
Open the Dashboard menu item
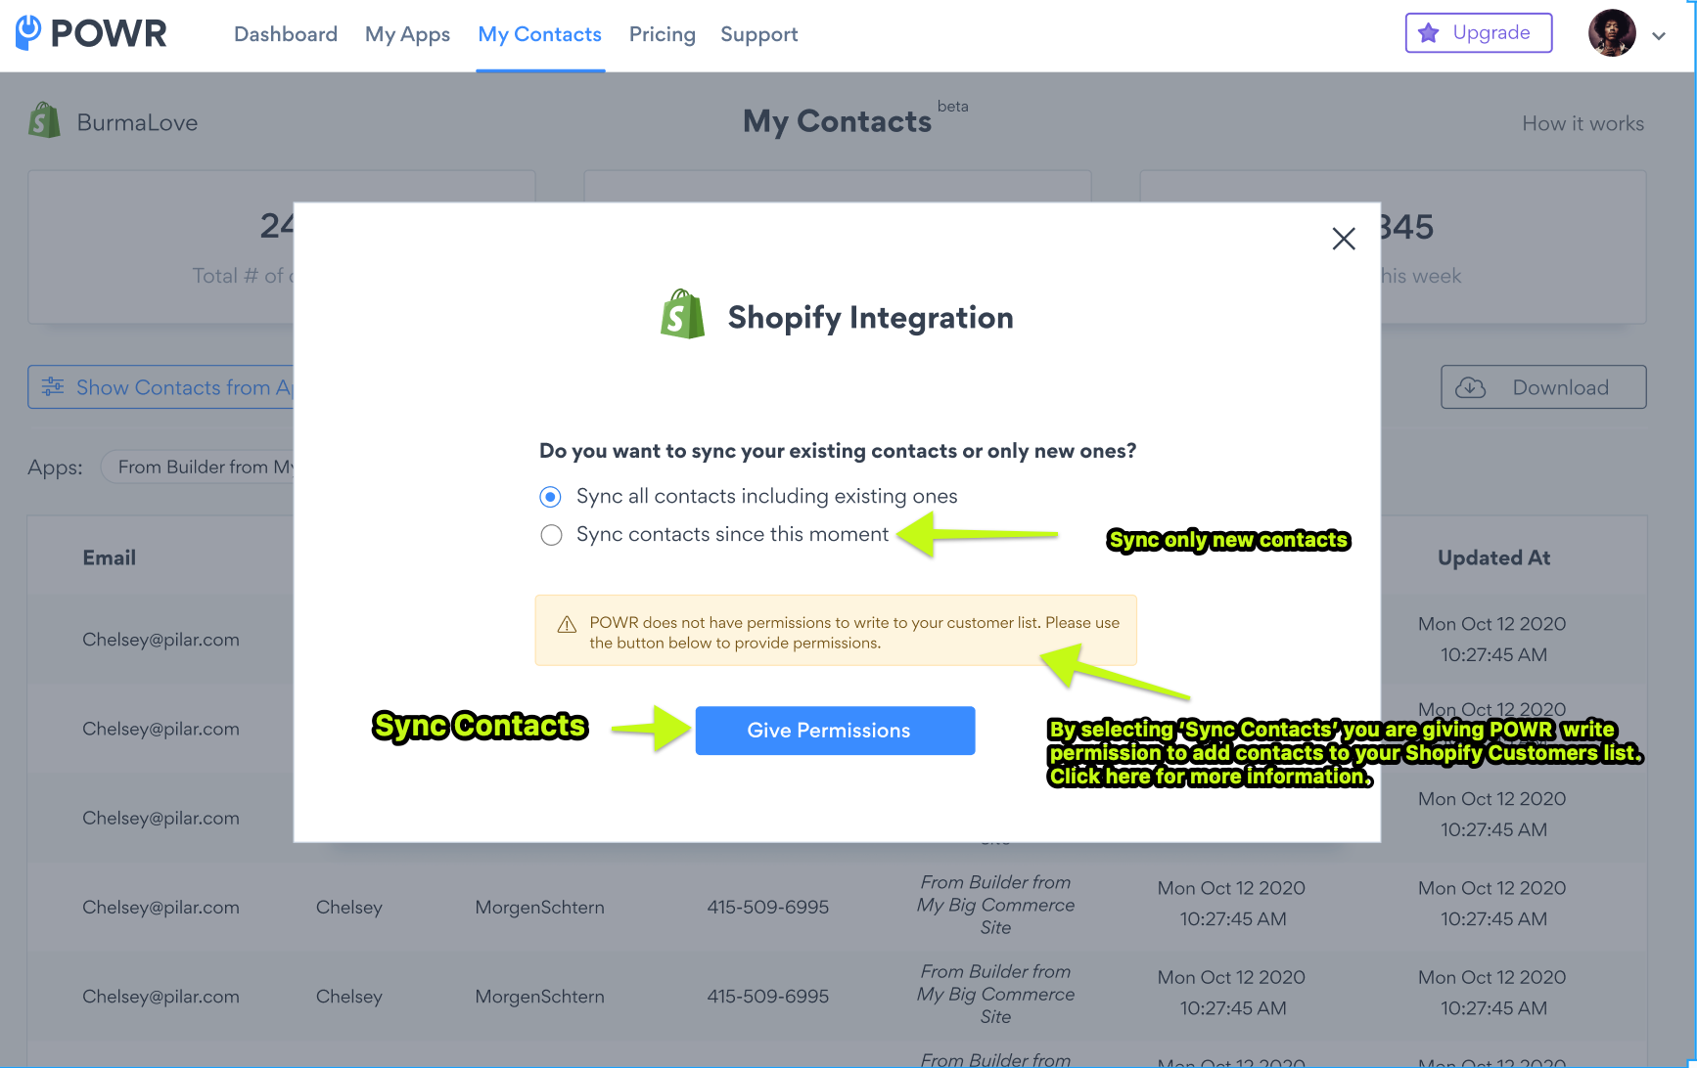pyautogui.click(x=285, y=34)
